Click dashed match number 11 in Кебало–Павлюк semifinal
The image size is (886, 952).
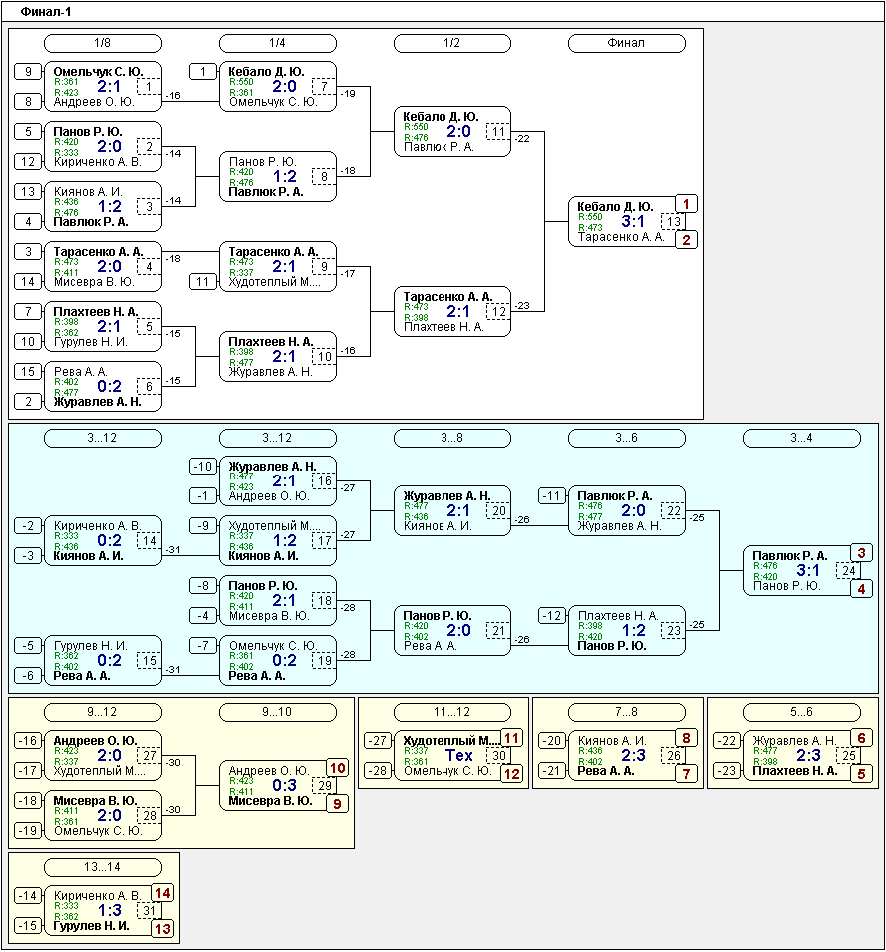point(498,132)
